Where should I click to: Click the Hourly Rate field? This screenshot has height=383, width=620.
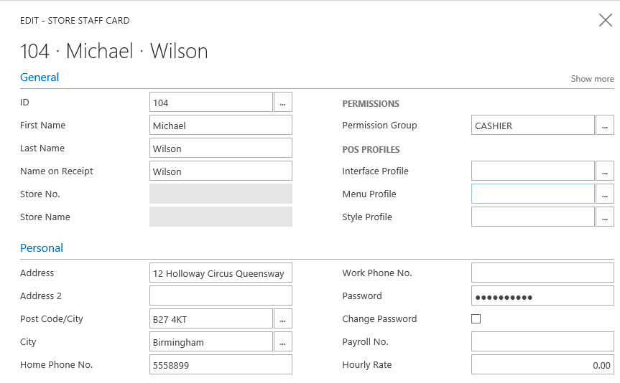point(542,365)
